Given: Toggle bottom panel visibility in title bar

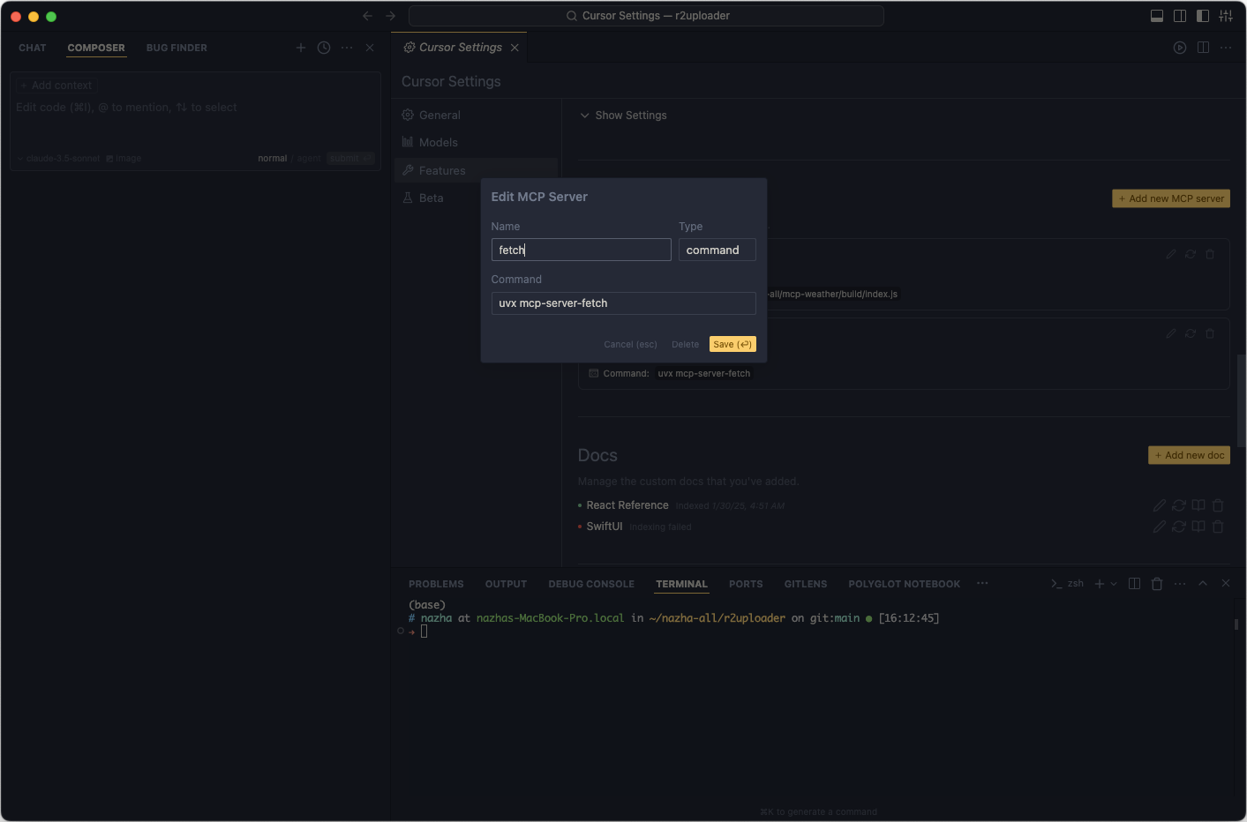Looking at the screenshot, I should tap(1157, 16).
